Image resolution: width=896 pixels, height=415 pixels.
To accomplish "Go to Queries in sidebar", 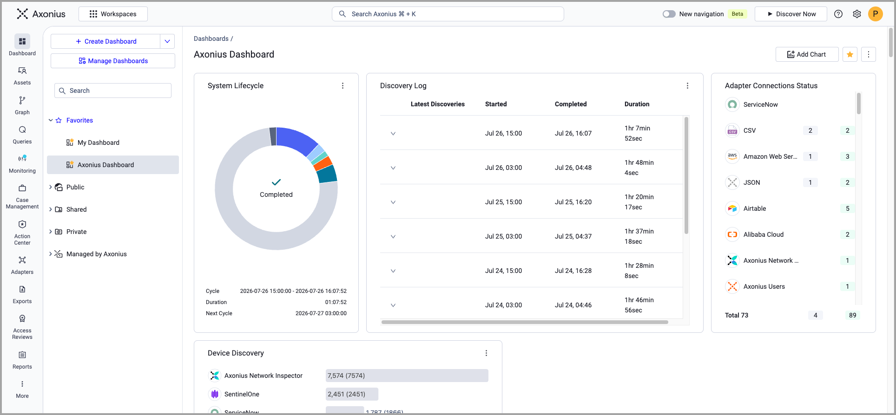I will pyautogui.click(x=22, y=135).
